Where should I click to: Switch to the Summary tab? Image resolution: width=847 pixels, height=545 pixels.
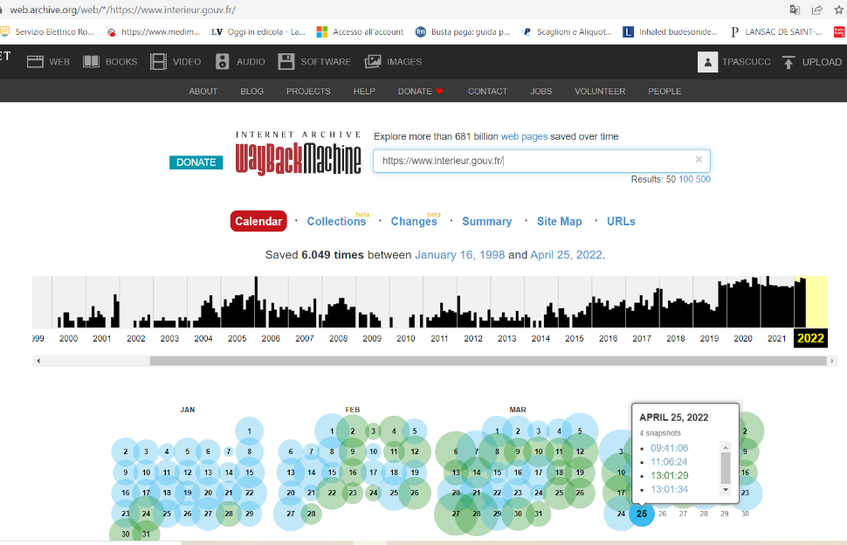[486, 221]
